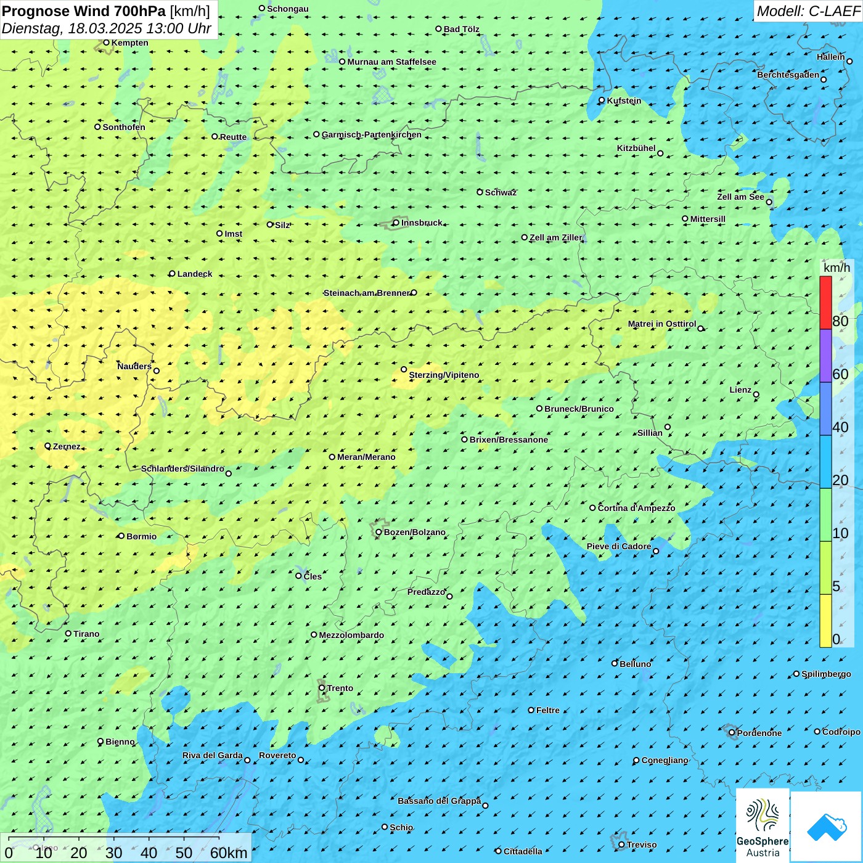This screenshot has width=863, height=863.
Task: Click the 'Bassano del Grappa' label
Action: point(440,801)
